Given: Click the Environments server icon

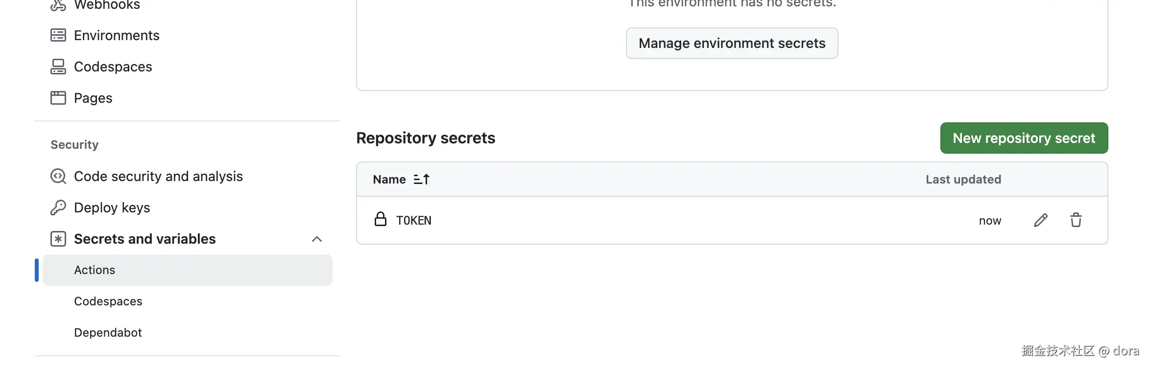Looking at the screenshot, I should [58, 35].
